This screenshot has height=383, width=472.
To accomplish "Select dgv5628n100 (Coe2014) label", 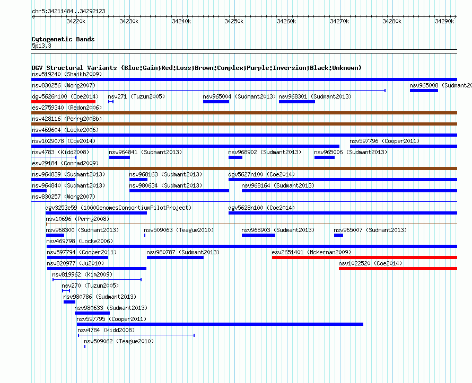I will pyautogui.click(x=261, y=208).
